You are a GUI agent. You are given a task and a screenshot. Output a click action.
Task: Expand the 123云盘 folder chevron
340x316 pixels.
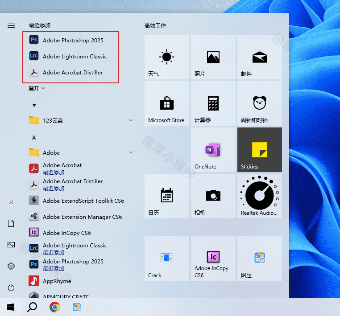pyautogui.click(x=131, y=120)
